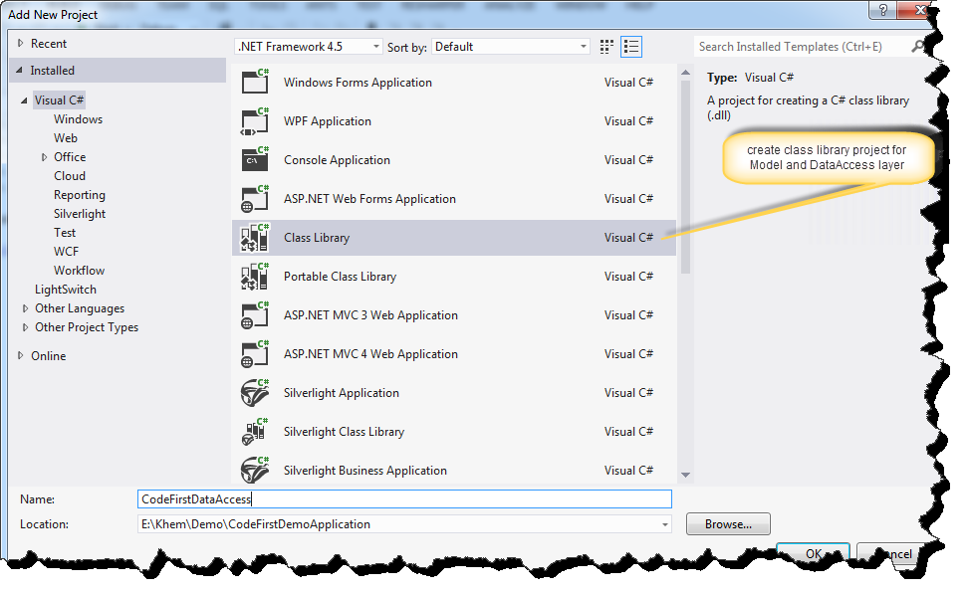Select the Test category

click(x=65, y=233)
